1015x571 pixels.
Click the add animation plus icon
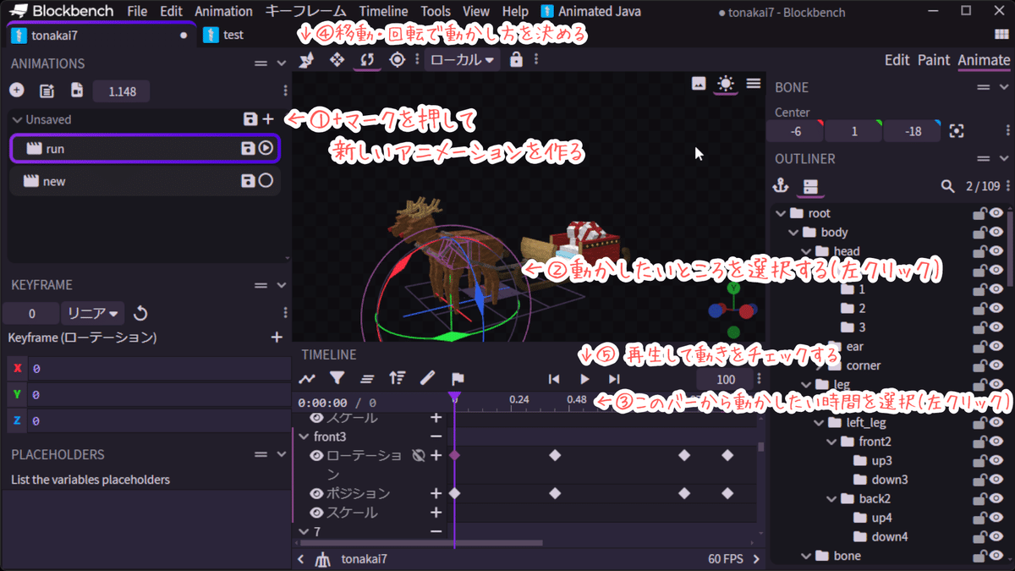coord(16,90)
